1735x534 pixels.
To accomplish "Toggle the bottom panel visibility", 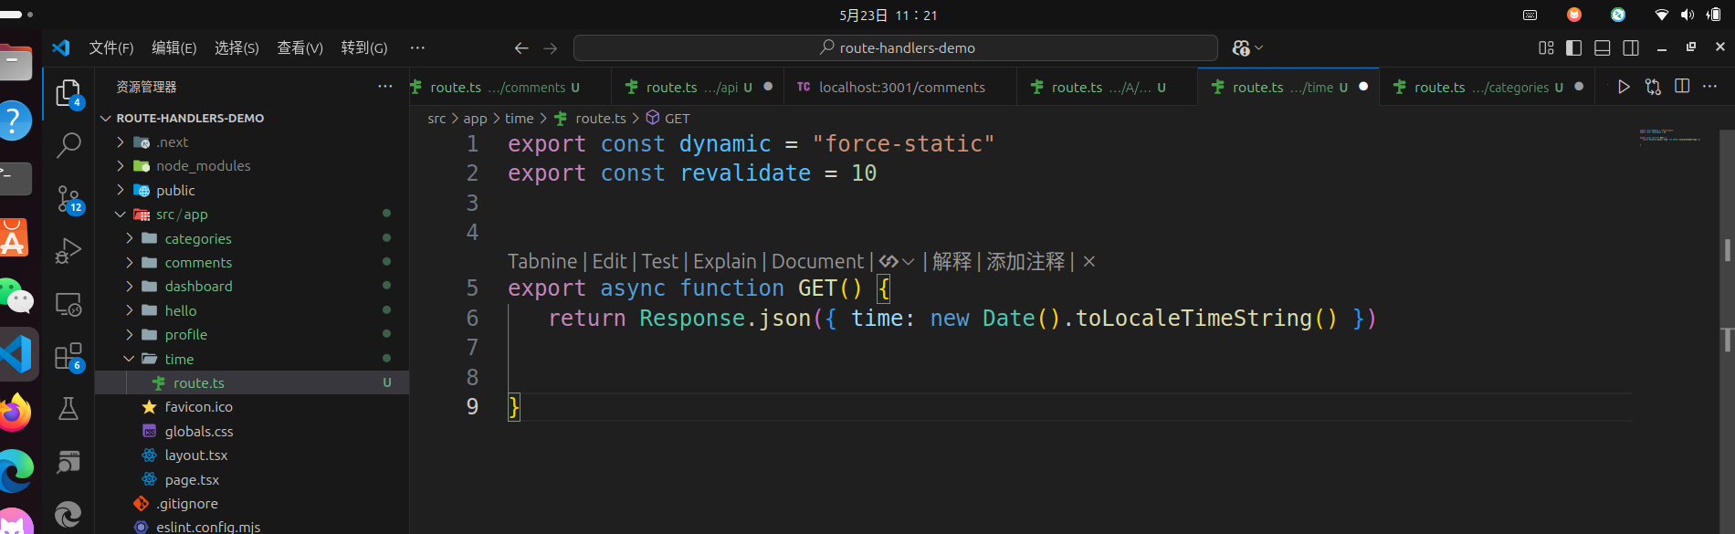I will click(1602, 47).
